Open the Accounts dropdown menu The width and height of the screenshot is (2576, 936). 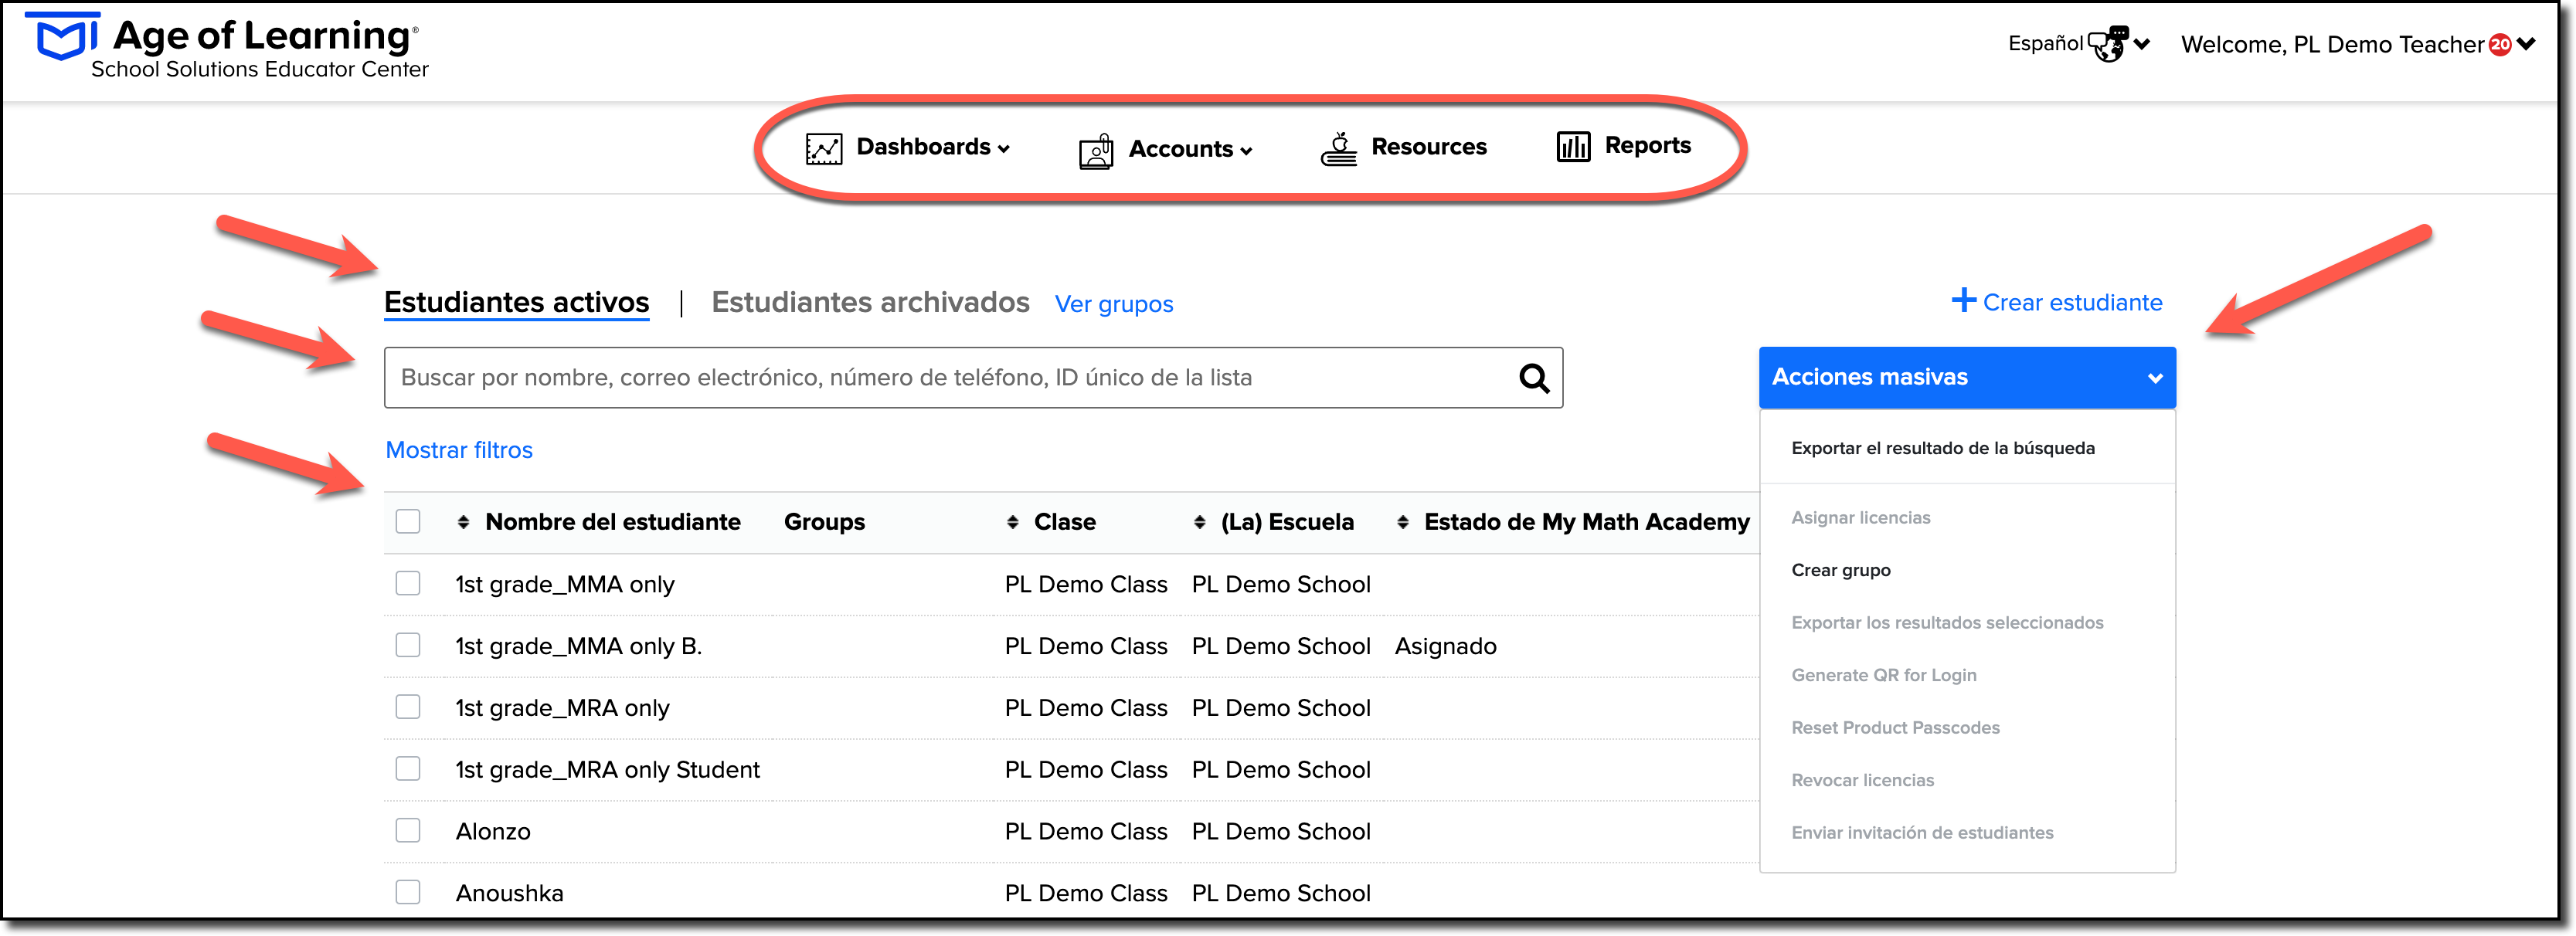point(1190,149)
